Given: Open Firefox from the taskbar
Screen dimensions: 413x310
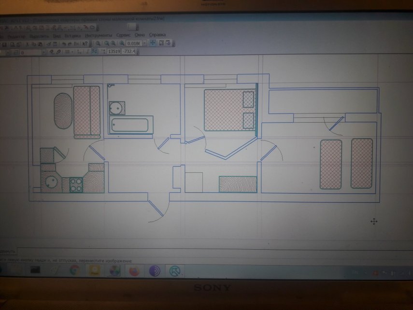Looking at the screenshot, I should [134, 271].
